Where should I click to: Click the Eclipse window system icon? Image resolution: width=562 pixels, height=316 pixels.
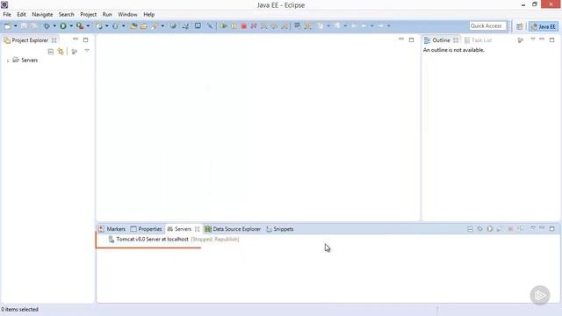point(4,4)
